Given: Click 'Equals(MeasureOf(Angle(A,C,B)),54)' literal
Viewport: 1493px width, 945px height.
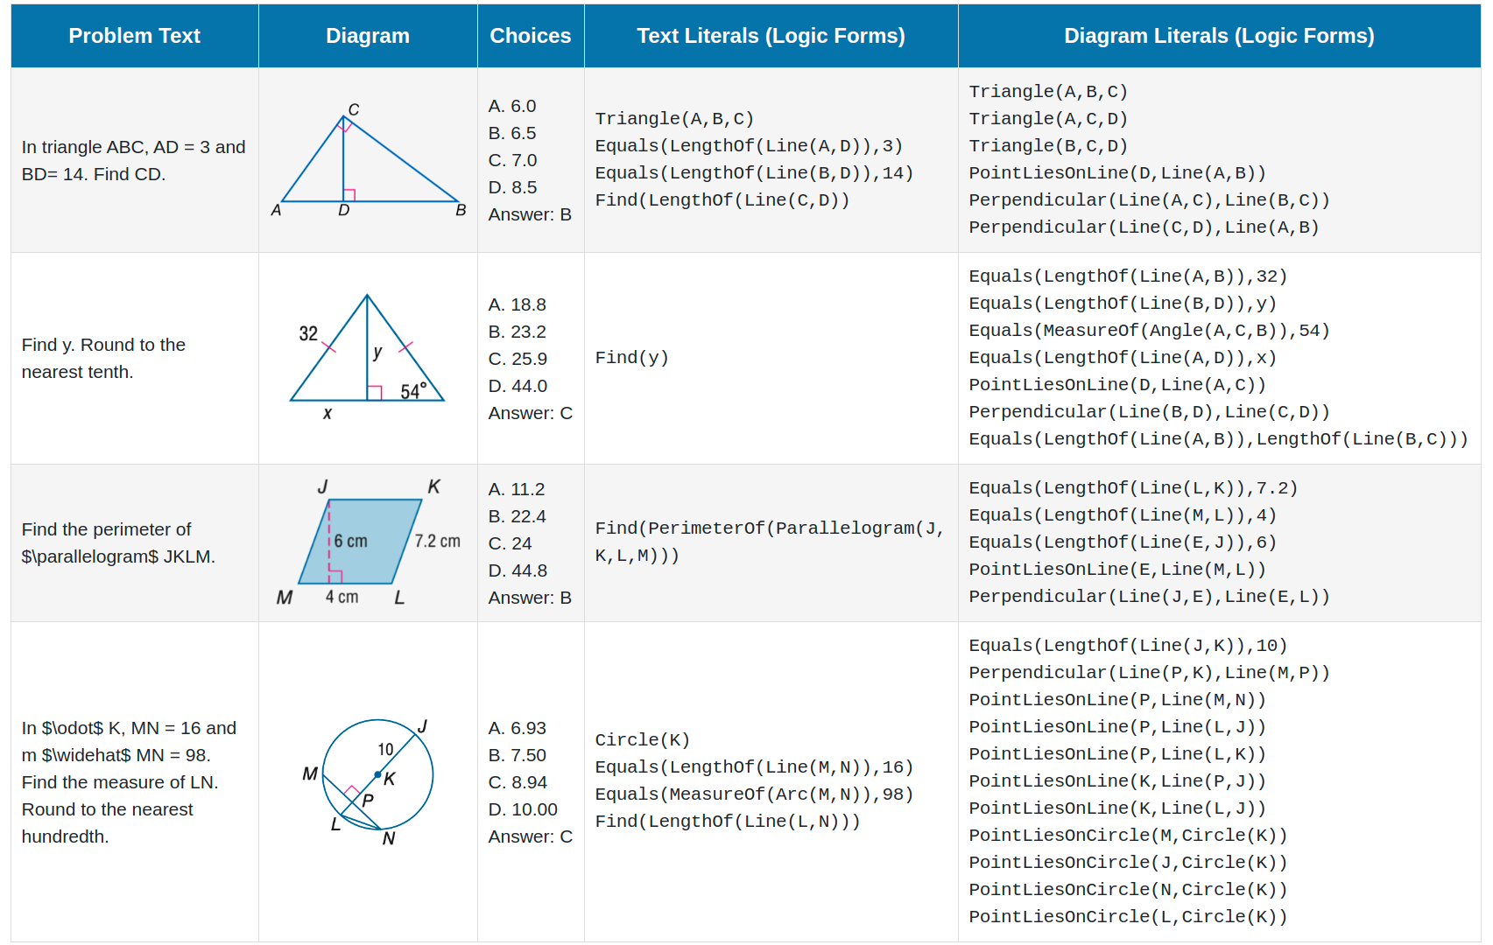Looking at the screenshot, I should click(x=1149, y=331).
